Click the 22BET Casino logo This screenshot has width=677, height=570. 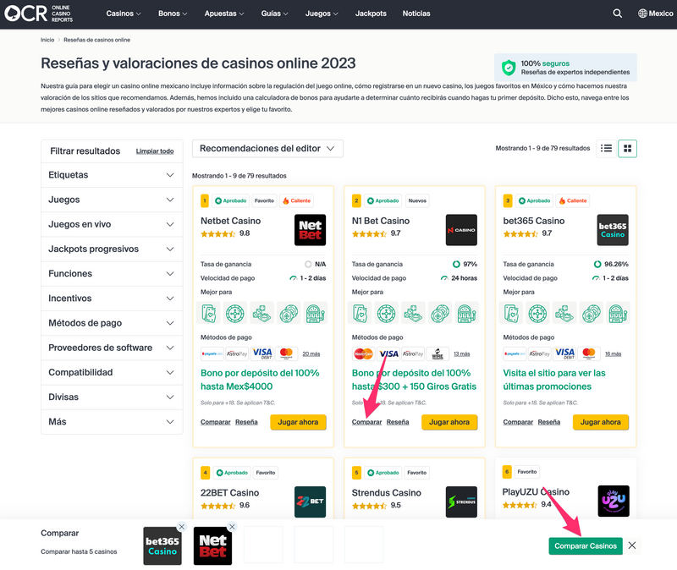310,501
